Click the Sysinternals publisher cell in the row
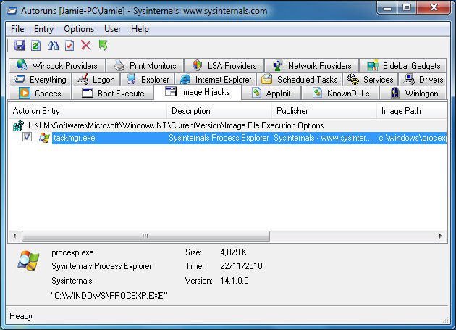This screenshot has height=330, width=456. [323, 138]
